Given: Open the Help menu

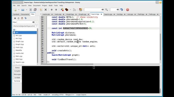Looking at the screenshot, I should 61,5.
